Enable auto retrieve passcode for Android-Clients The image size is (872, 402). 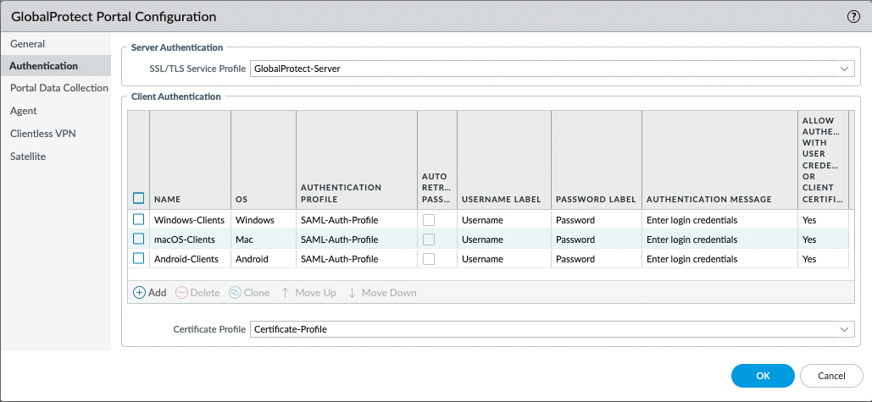[429, 259]
